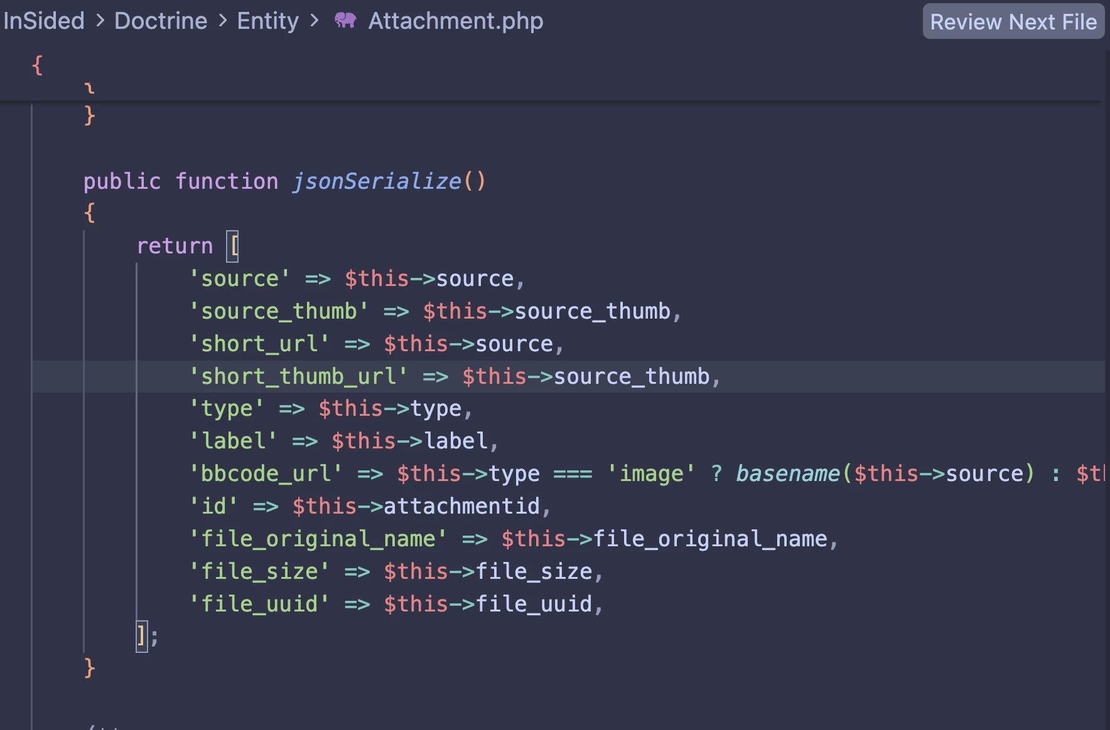The width and height of the screenshot is (1110, 730).
Task: Expand chevron after InSided breadcrumb
Action: point(100,21)
